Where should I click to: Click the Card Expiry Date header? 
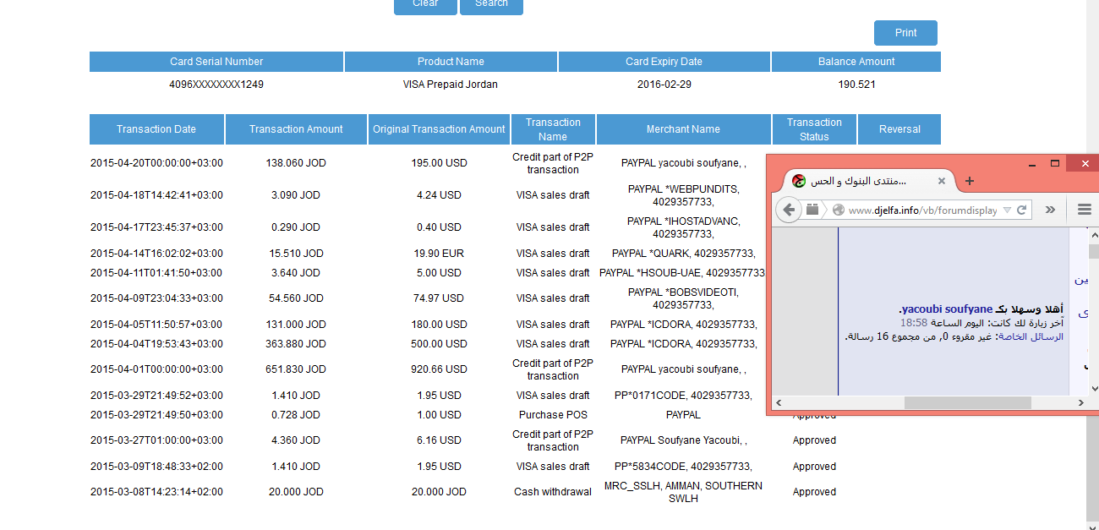664,62
